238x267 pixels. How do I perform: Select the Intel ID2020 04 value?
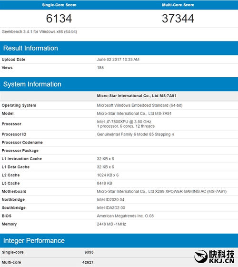click(x=110, y=200)
